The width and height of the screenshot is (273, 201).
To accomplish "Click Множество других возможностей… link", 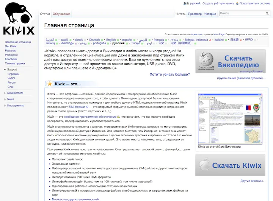I will (x=77, y=199).
